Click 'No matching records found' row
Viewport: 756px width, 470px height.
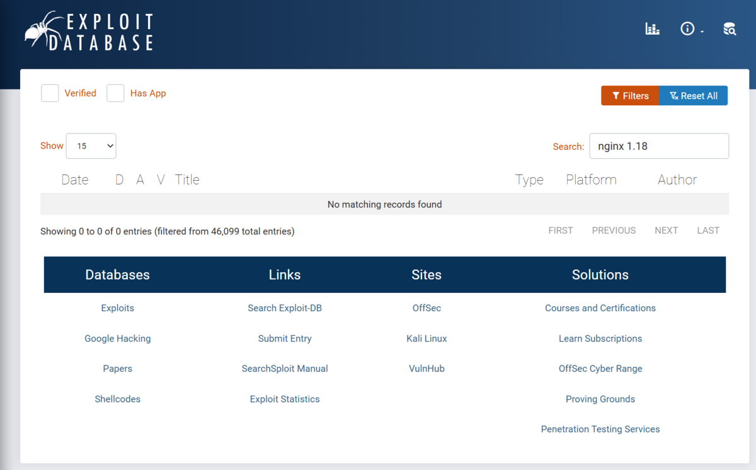384,204
